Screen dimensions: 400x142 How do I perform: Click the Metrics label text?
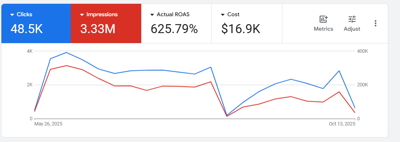pos(323,29)
